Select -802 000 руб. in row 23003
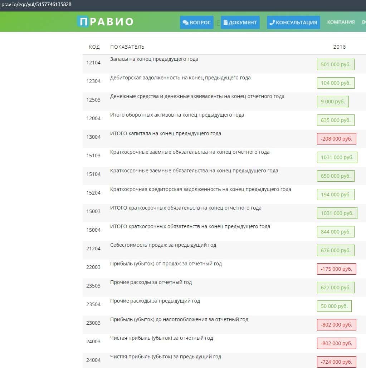This screenshot has width=366, height=368. pyautogui.click(x=336, y=325)
